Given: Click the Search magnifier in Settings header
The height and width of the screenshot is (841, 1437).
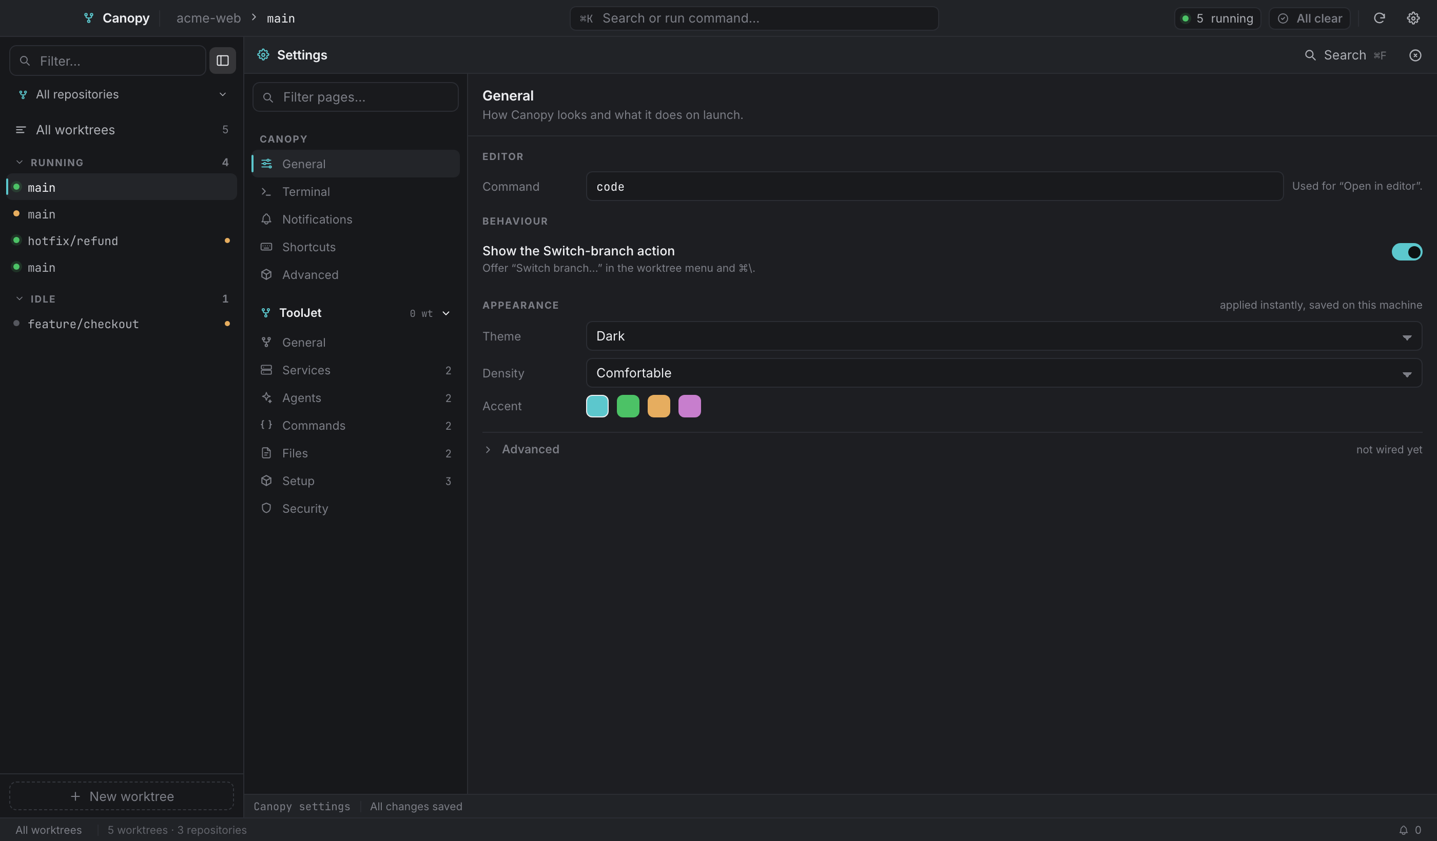Looking at the screenshot, I should (1310, 55).
